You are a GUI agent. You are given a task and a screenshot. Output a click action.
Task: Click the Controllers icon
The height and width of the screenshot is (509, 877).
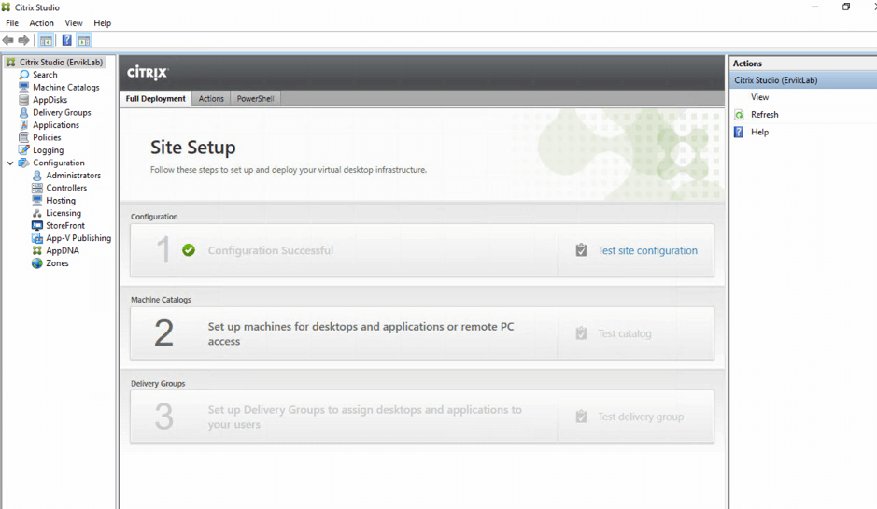pos(37,188)
